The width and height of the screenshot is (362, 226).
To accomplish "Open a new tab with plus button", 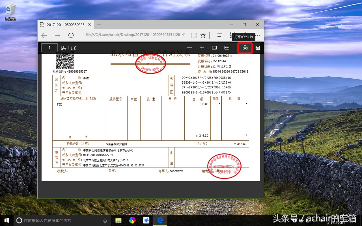I will (x=99, y=25).
